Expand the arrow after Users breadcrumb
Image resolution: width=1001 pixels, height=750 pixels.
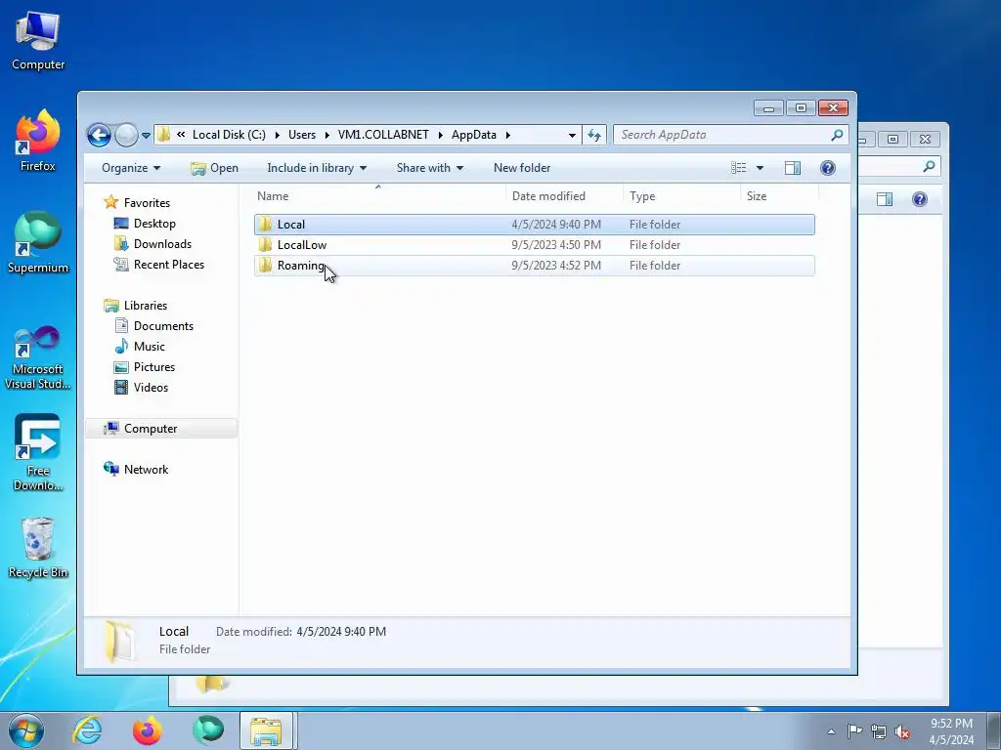[326, 135]
